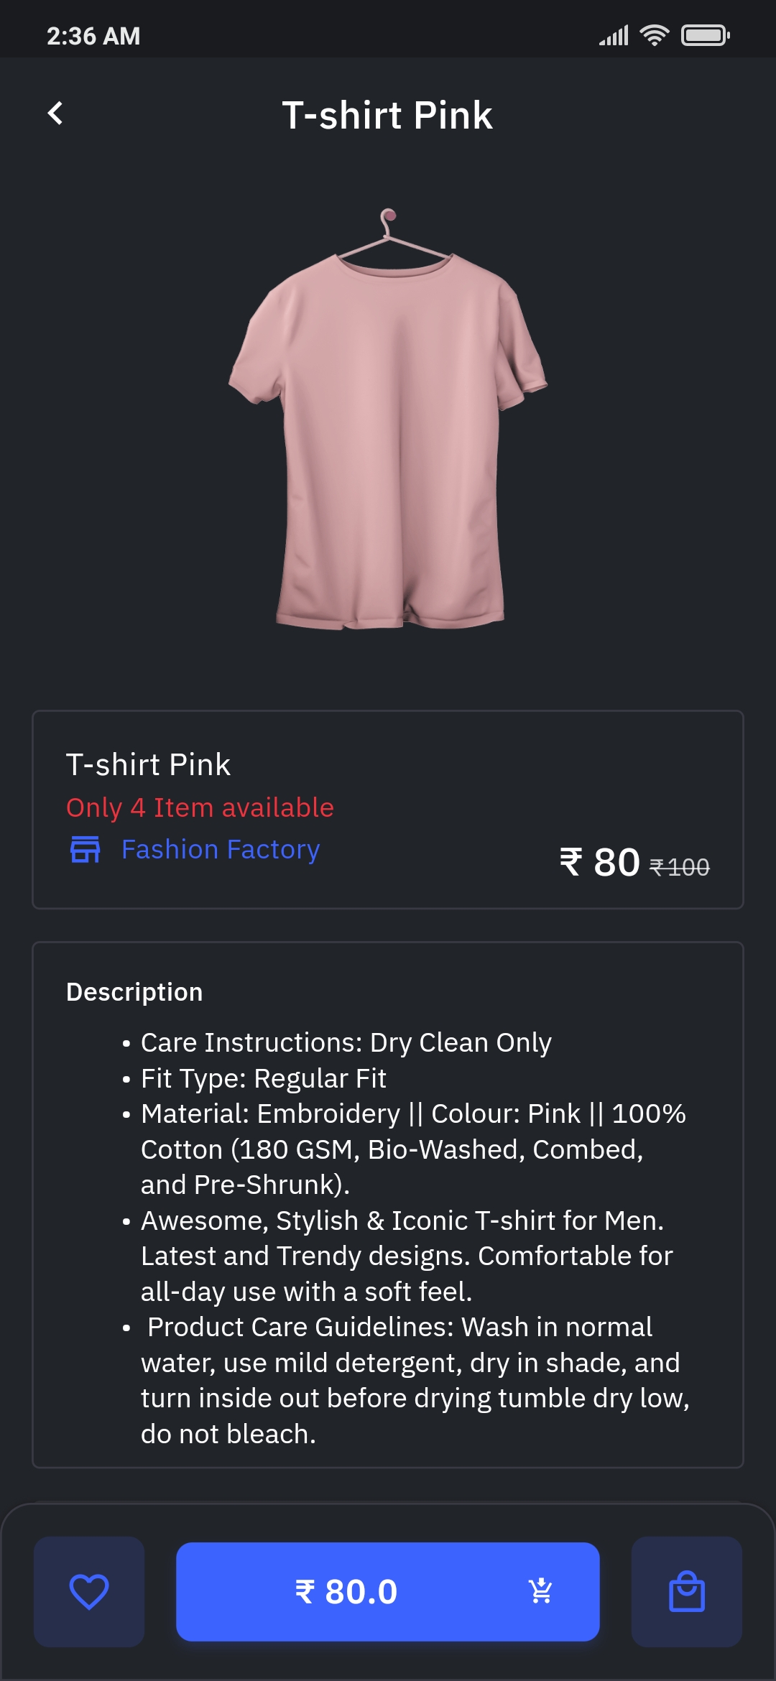Click the struck-through ₹100 original price
Screen dimensions: 776x1681
(x=680, y=867)
